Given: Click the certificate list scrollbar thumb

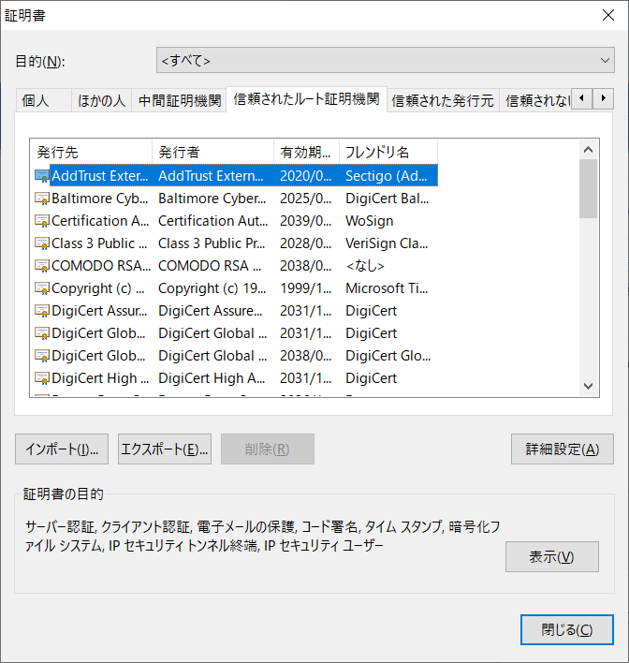Looking at the screenshot, I should click(x=588, y=188).
